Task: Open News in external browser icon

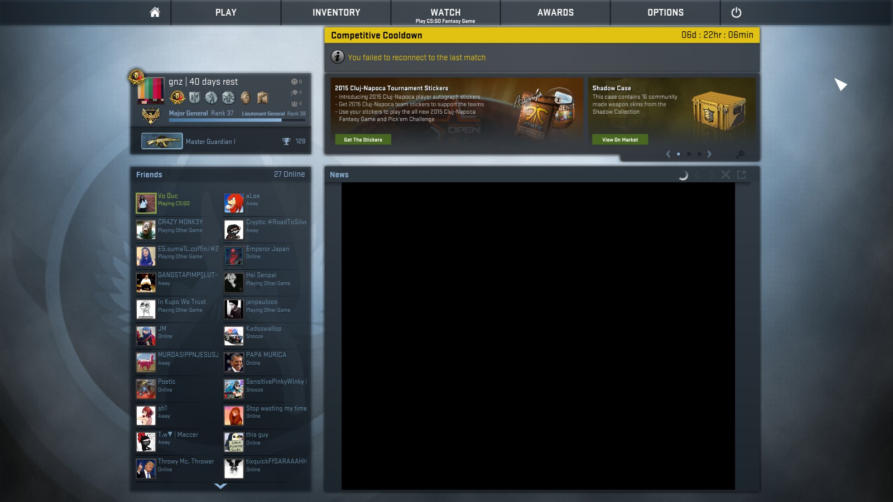Action: [x=741, y=175]
